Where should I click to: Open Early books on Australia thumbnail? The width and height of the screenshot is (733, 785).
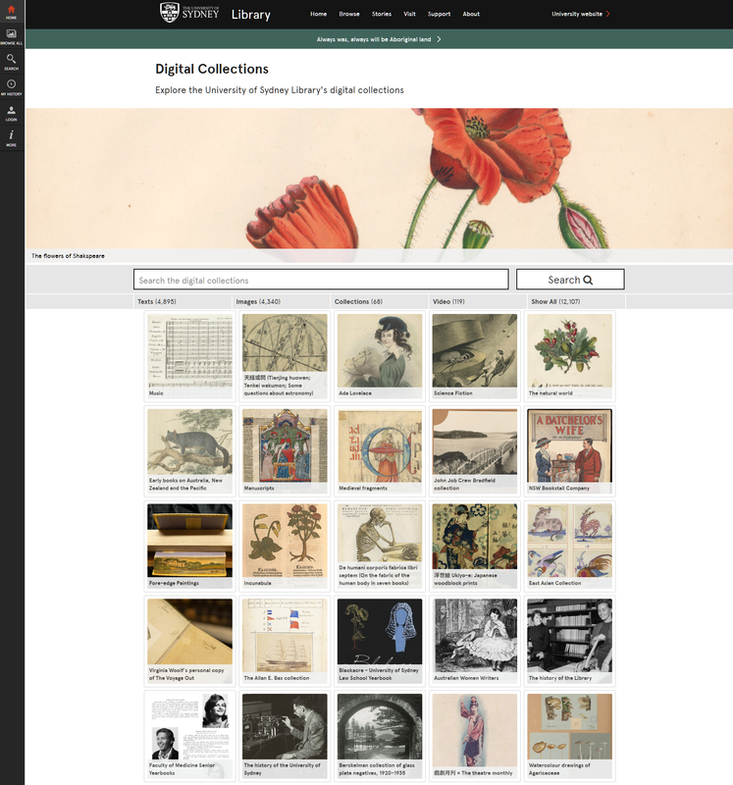click(x=189, y=451)
